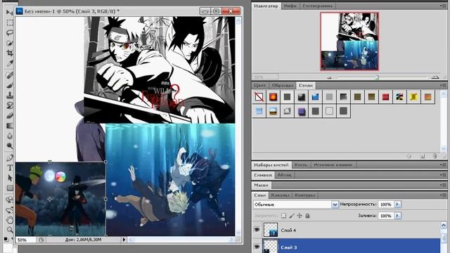450x253 pixels.
Task: Open the brush presets panel menu
Action: tap(442, 165)
